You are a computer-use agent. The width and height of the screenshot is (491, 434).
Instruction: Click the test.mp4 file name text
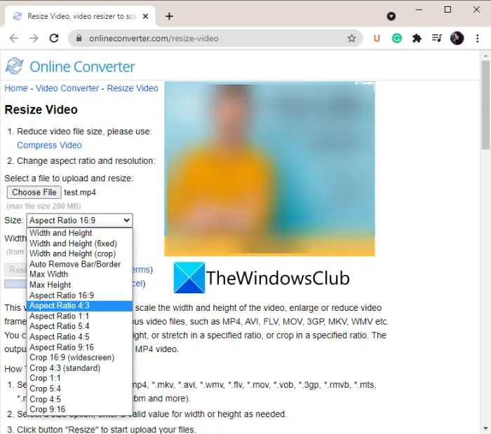tap(80, 192)
